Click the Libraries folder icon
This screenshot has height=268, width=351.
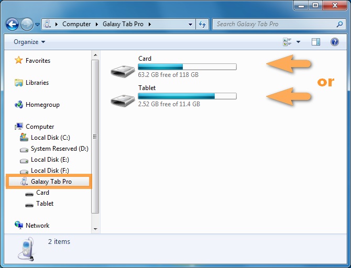pyautogui.click(x=19, y=83)
